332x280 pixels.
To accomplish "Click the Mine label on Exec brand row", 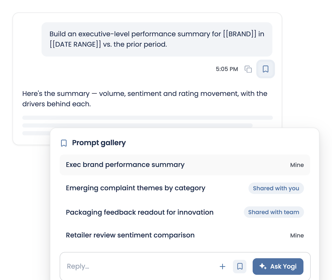I will coord(297,165).
